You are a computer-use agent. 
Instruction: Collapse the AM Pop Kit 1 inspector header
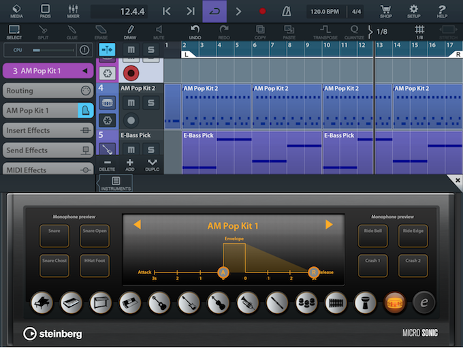(x=48, y=71)
